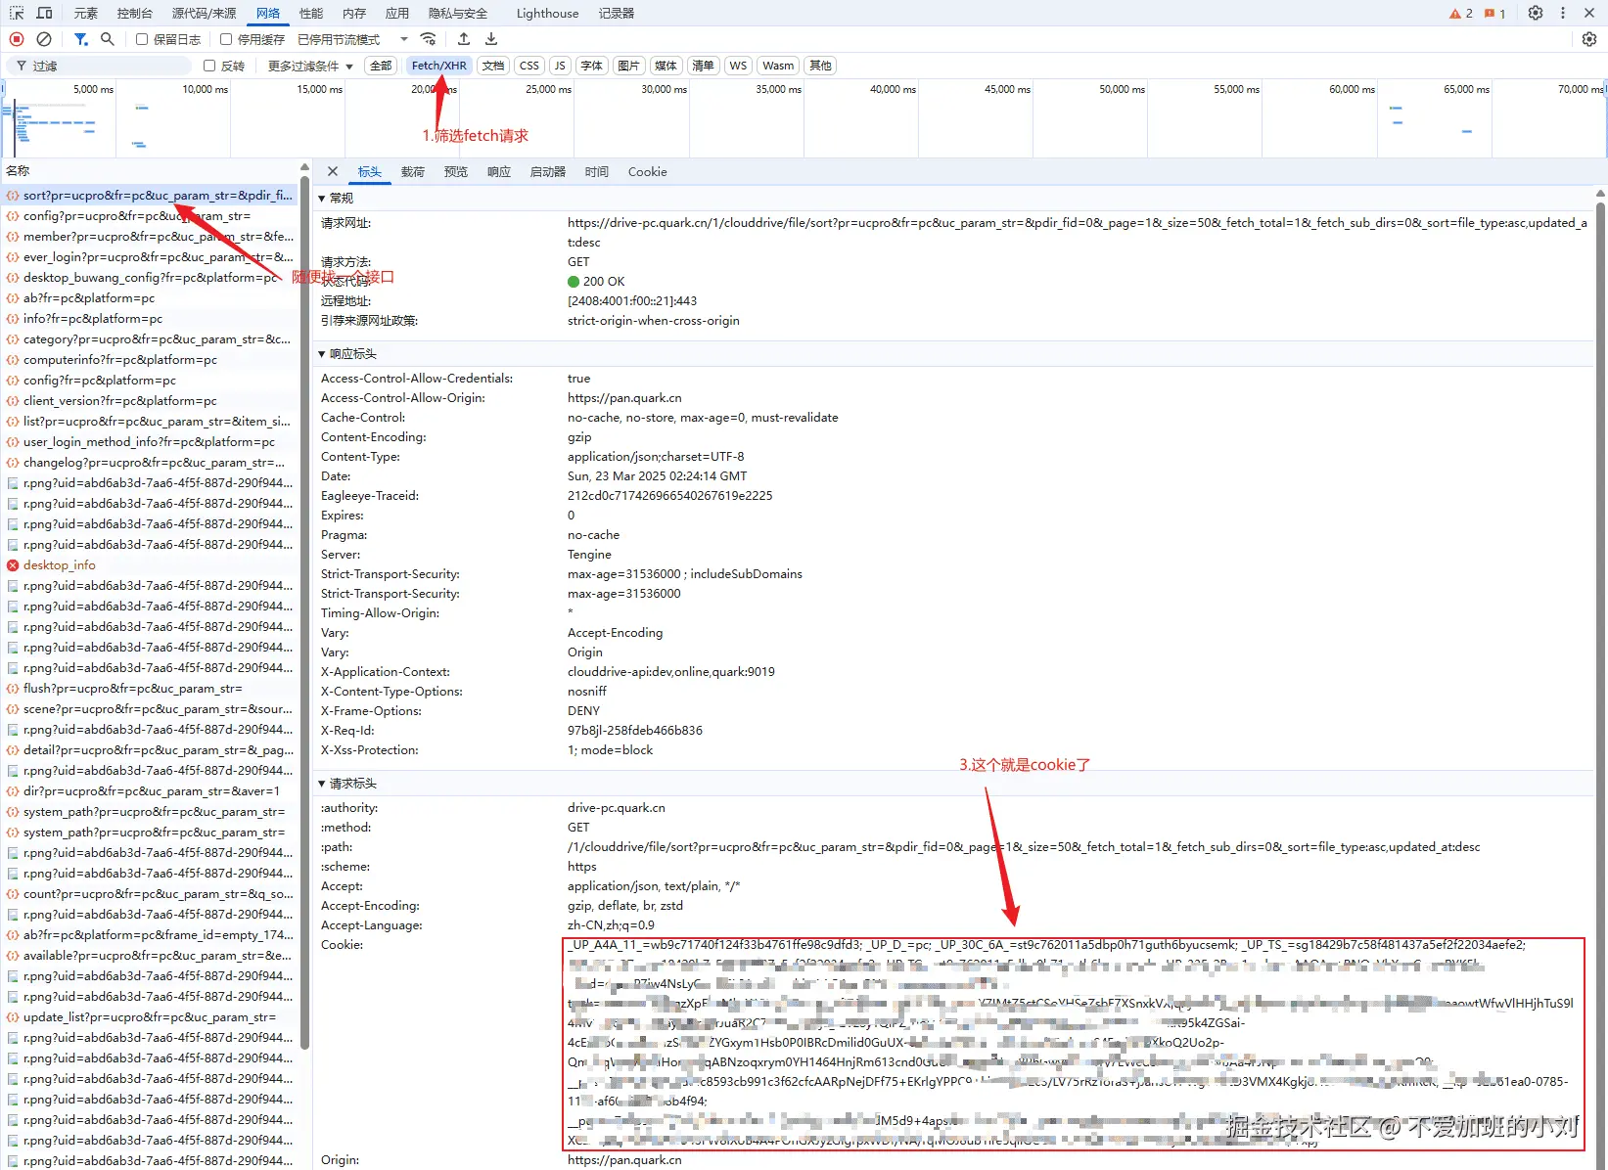This screenshot has height=1170, width=1608.
Task: Select the client_version?fr=pc request
Action: point(151,401)
